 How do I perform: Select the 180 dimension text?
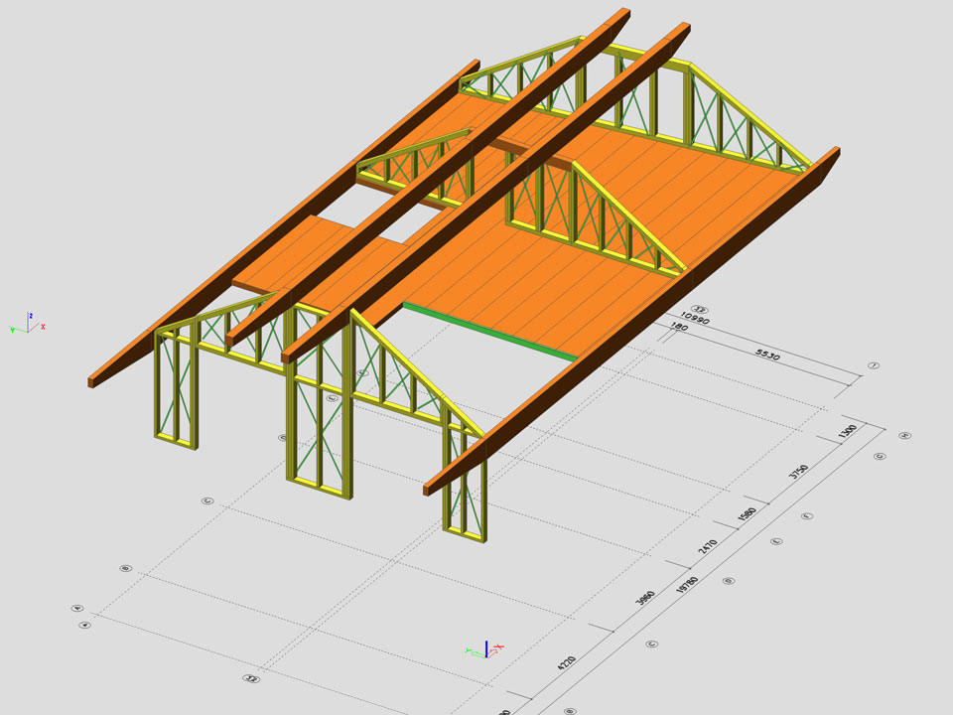pyautogui.click(x=679, y=329)
